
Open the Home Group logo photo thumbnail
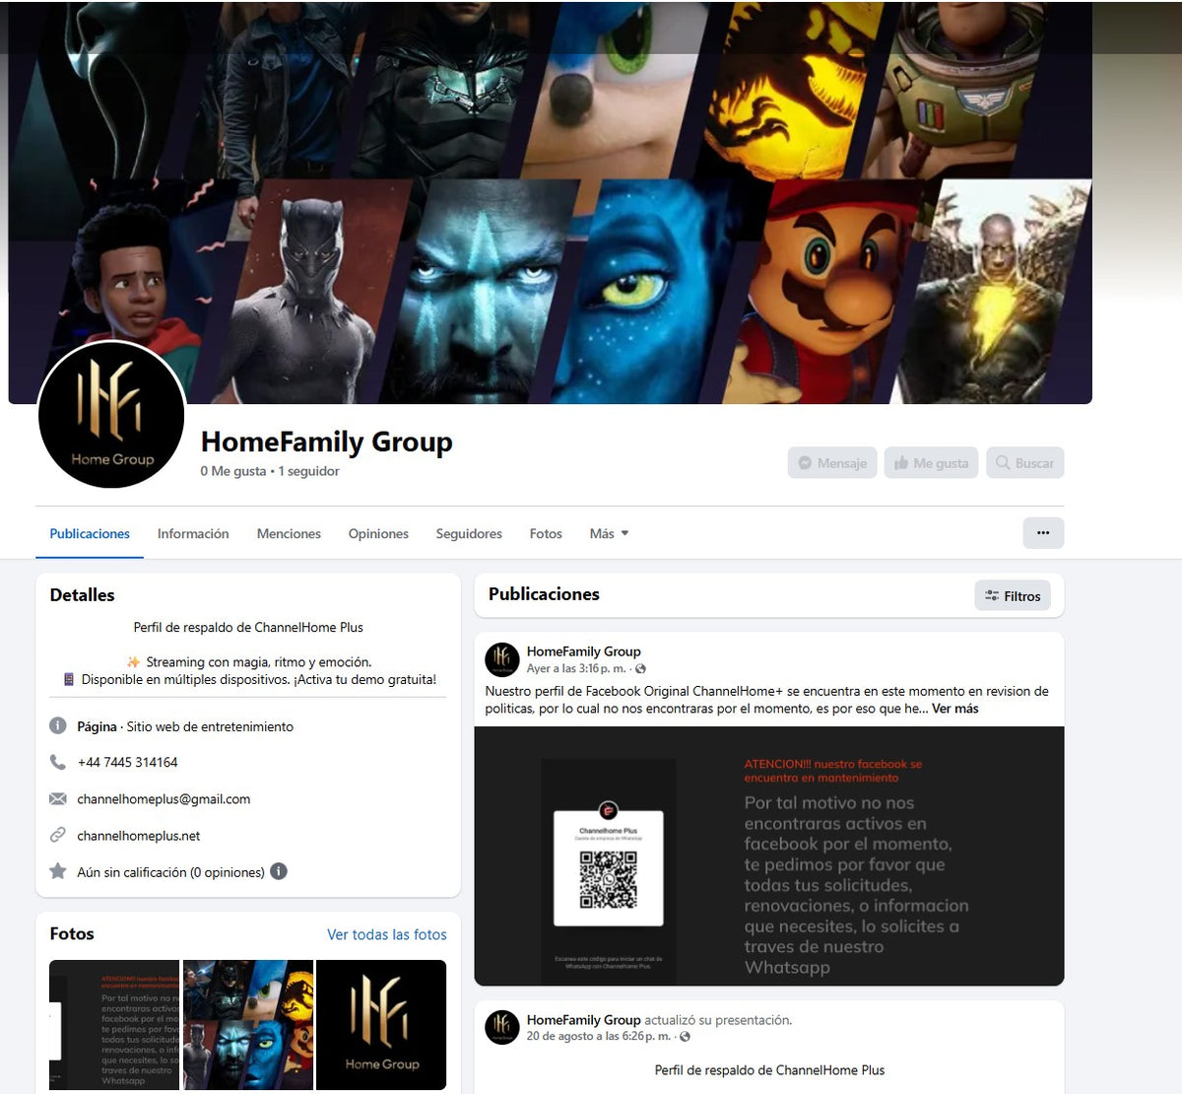click(381, 1025)
